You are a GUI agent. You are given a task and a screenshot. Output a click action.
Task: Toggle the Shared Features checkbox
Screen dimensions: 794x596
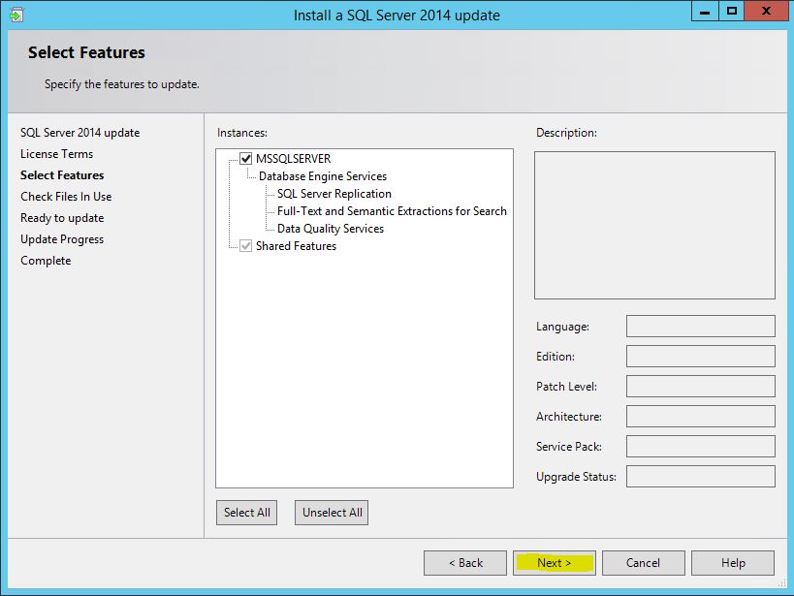(246, 246)
